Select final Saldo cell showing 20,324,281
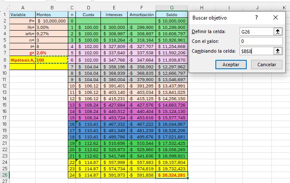This screenshot has height=183, width=290. click(171, 175)
